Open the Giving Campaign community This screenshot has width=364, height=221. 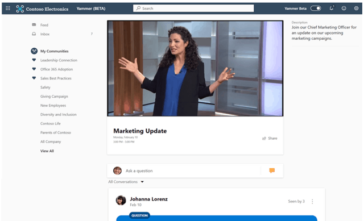click(54, 97)
